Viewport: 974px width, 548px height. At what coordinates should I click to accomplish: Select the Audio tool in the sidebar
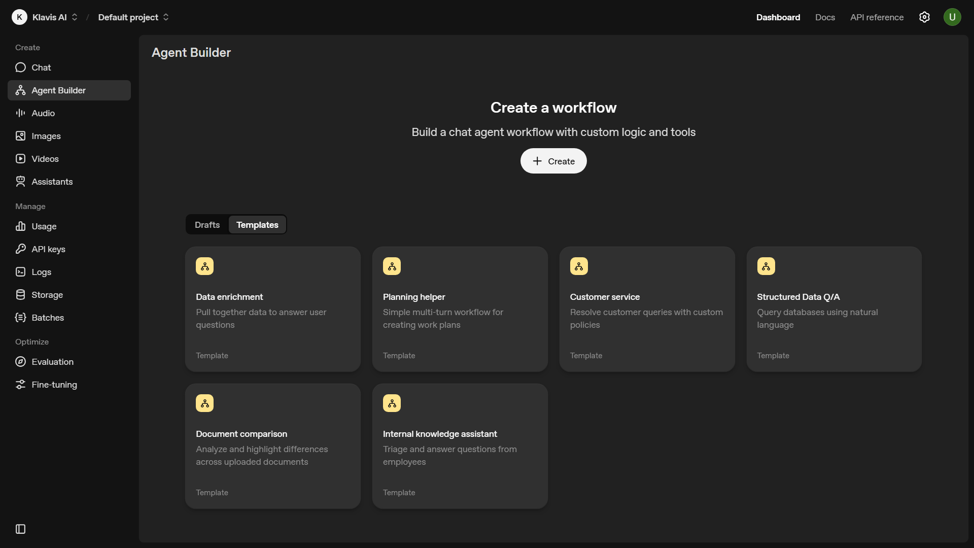(43, 113)
